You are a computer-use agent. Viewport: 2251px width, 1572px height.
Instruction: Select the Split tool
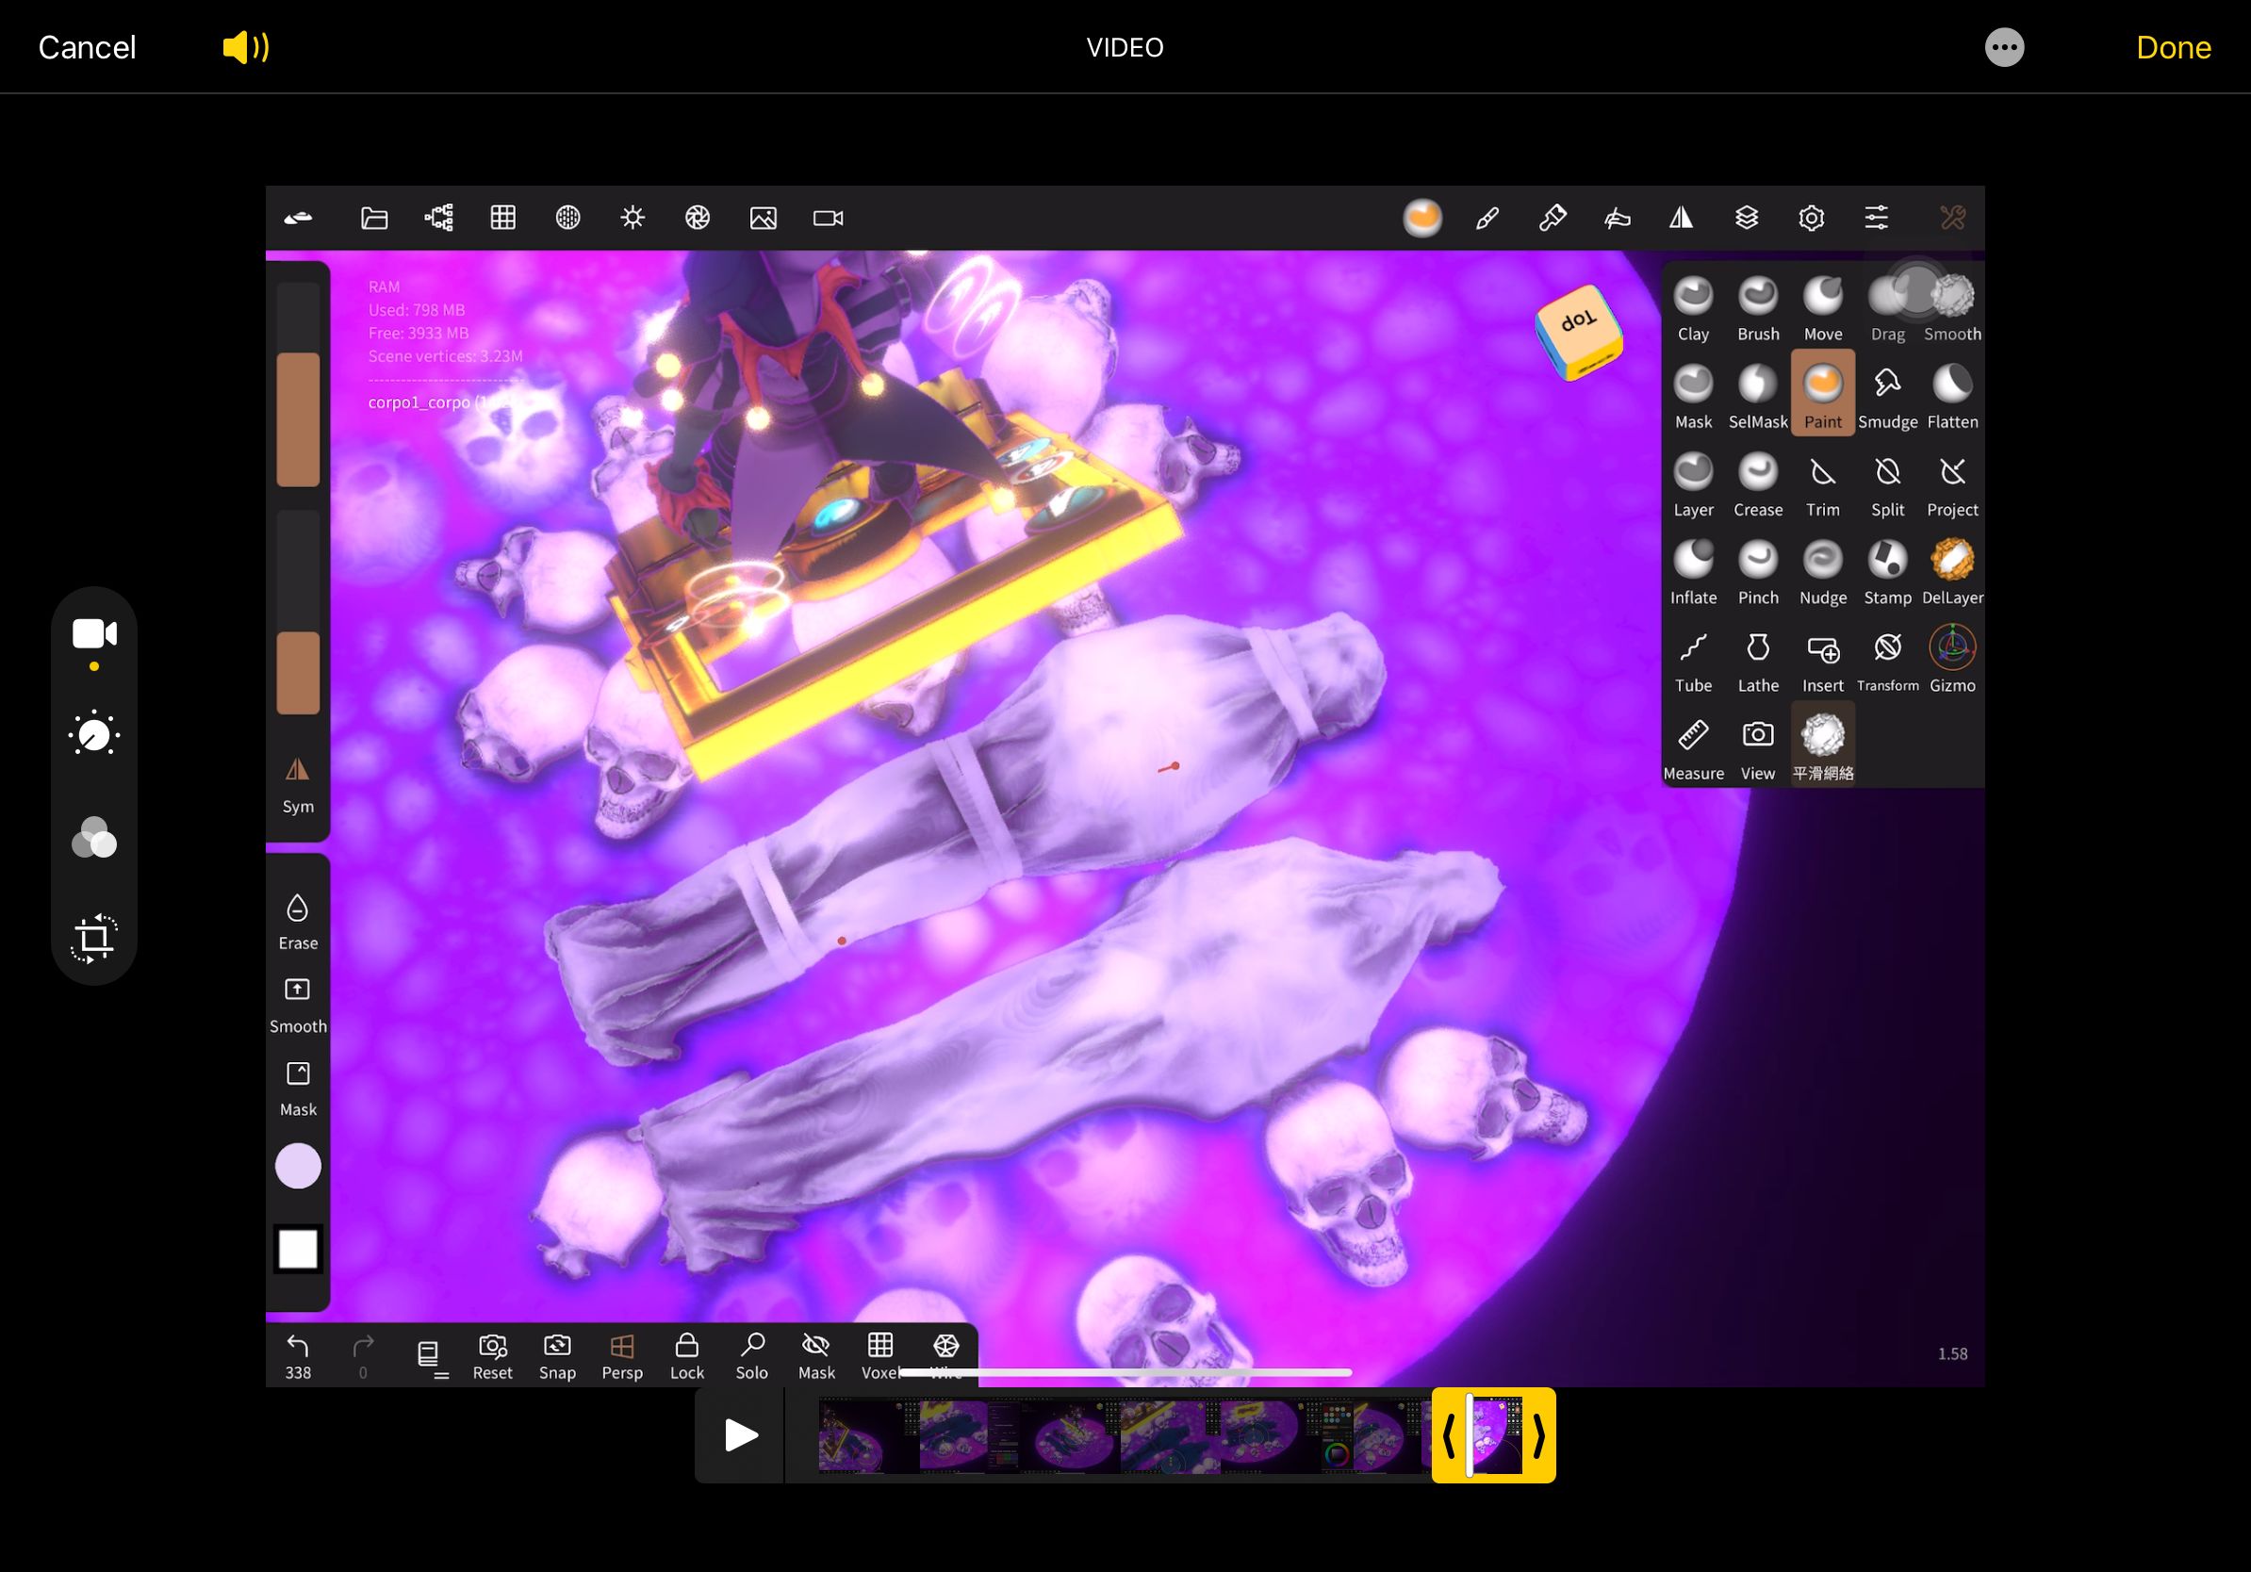click(x=1887, y=484)
